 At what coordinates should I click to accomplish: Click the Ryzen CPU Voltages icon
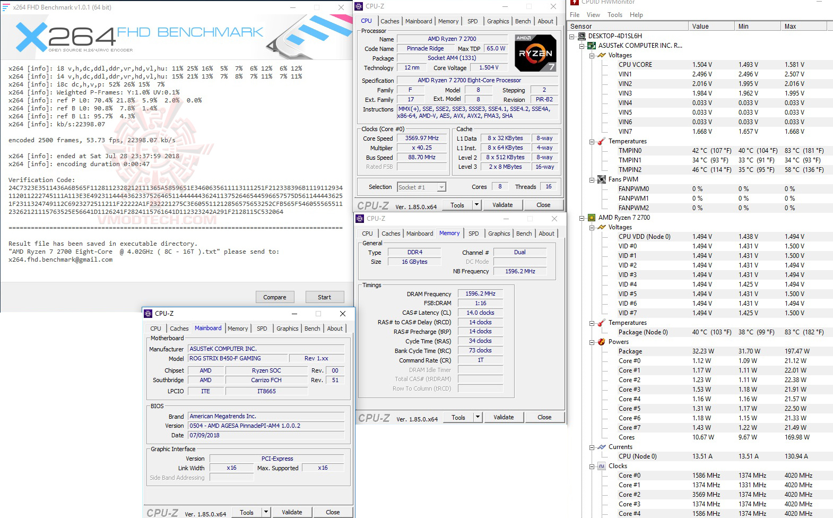click(x=602, y=227)
